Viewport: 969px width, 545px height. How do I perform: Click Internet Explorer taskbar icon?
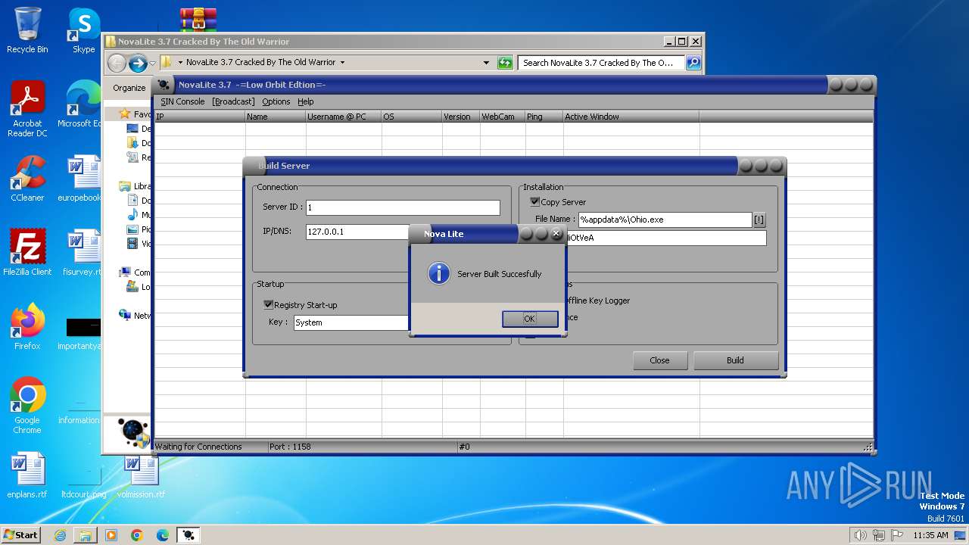click(x=60, y=535)
